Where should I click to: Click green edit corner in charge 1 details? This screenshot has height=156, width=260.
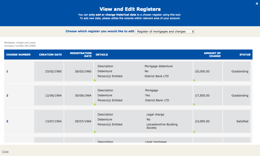(x=95, y=80)
